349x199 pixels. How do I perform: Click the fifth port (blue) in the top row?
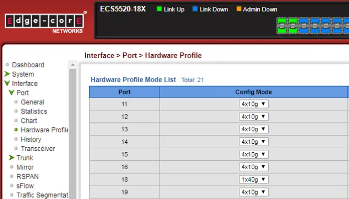(x=326, y=21)
